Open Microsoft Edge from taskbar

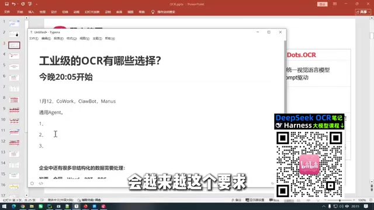click(13, 206)
